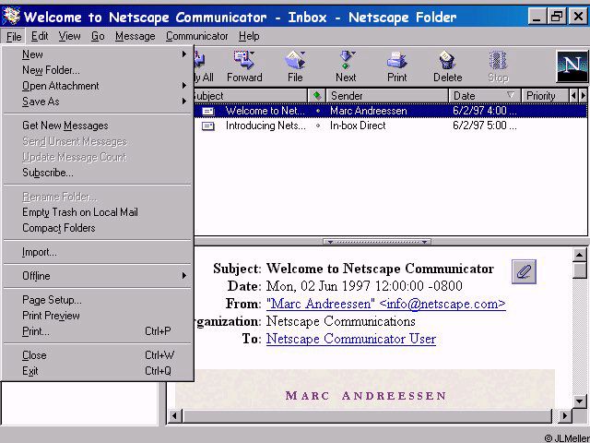Choose Subscribe... from the menu
Viewport: 590px width, 443px height.
pyautogui.click(x=98, y=173)
